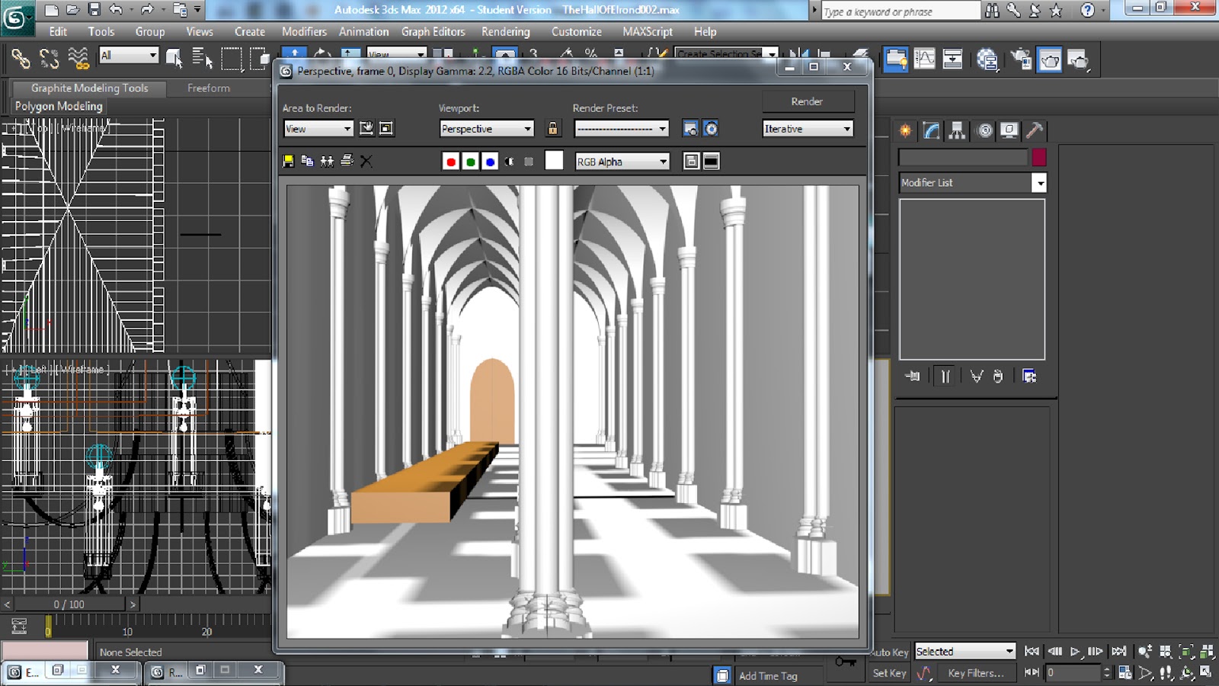Image resolution: width=1219 pixels, height=686 pixels.
Task: Click the crimson object color swatch
Action: (1038, 158)
